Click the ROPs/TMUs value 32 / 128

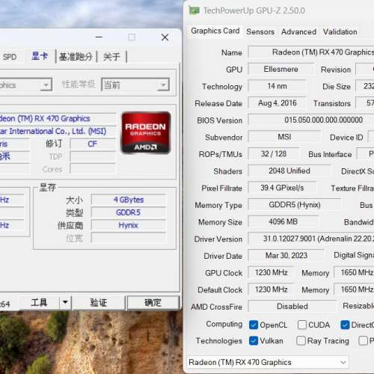coord(274,154)
